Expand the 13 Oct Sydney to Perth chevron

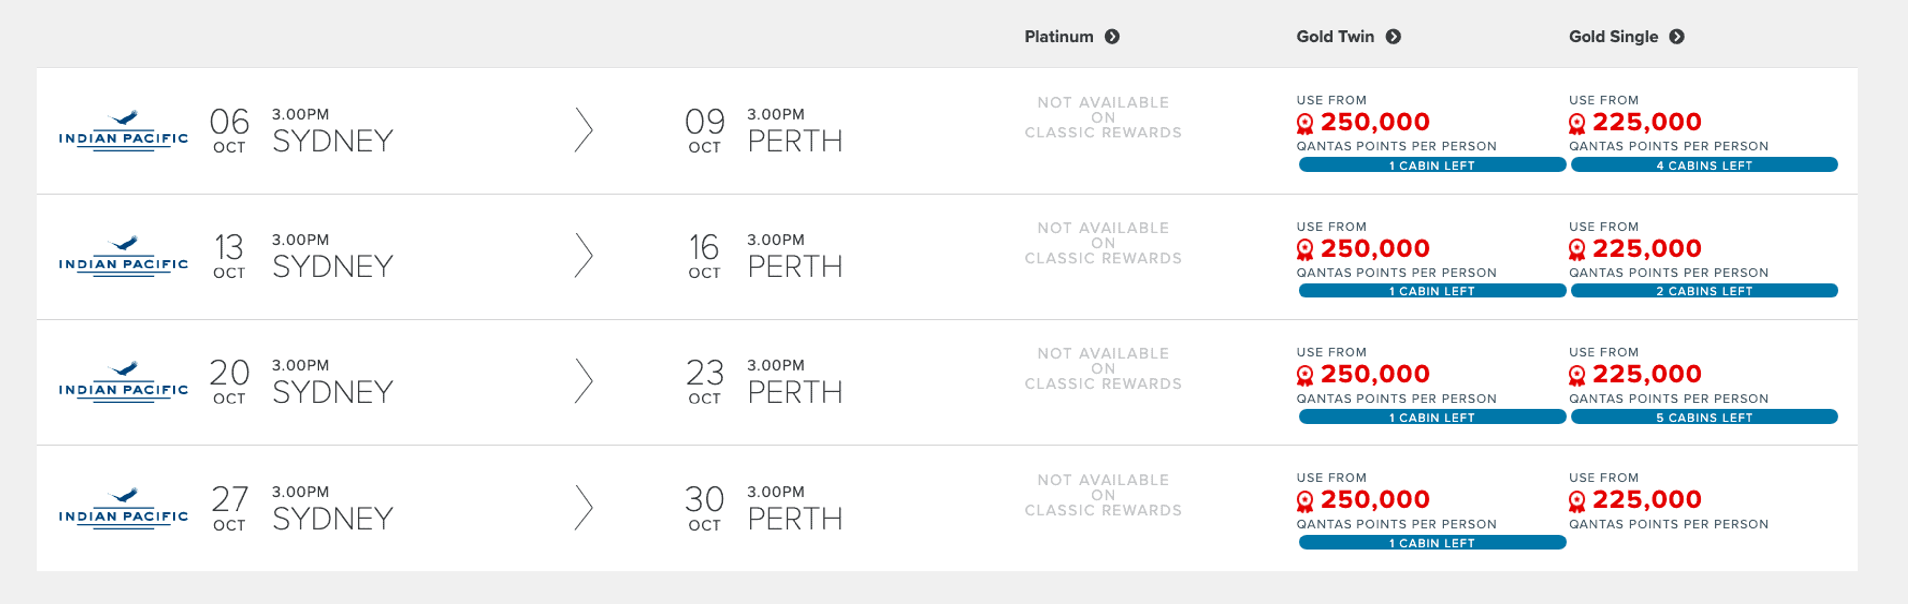584,256
